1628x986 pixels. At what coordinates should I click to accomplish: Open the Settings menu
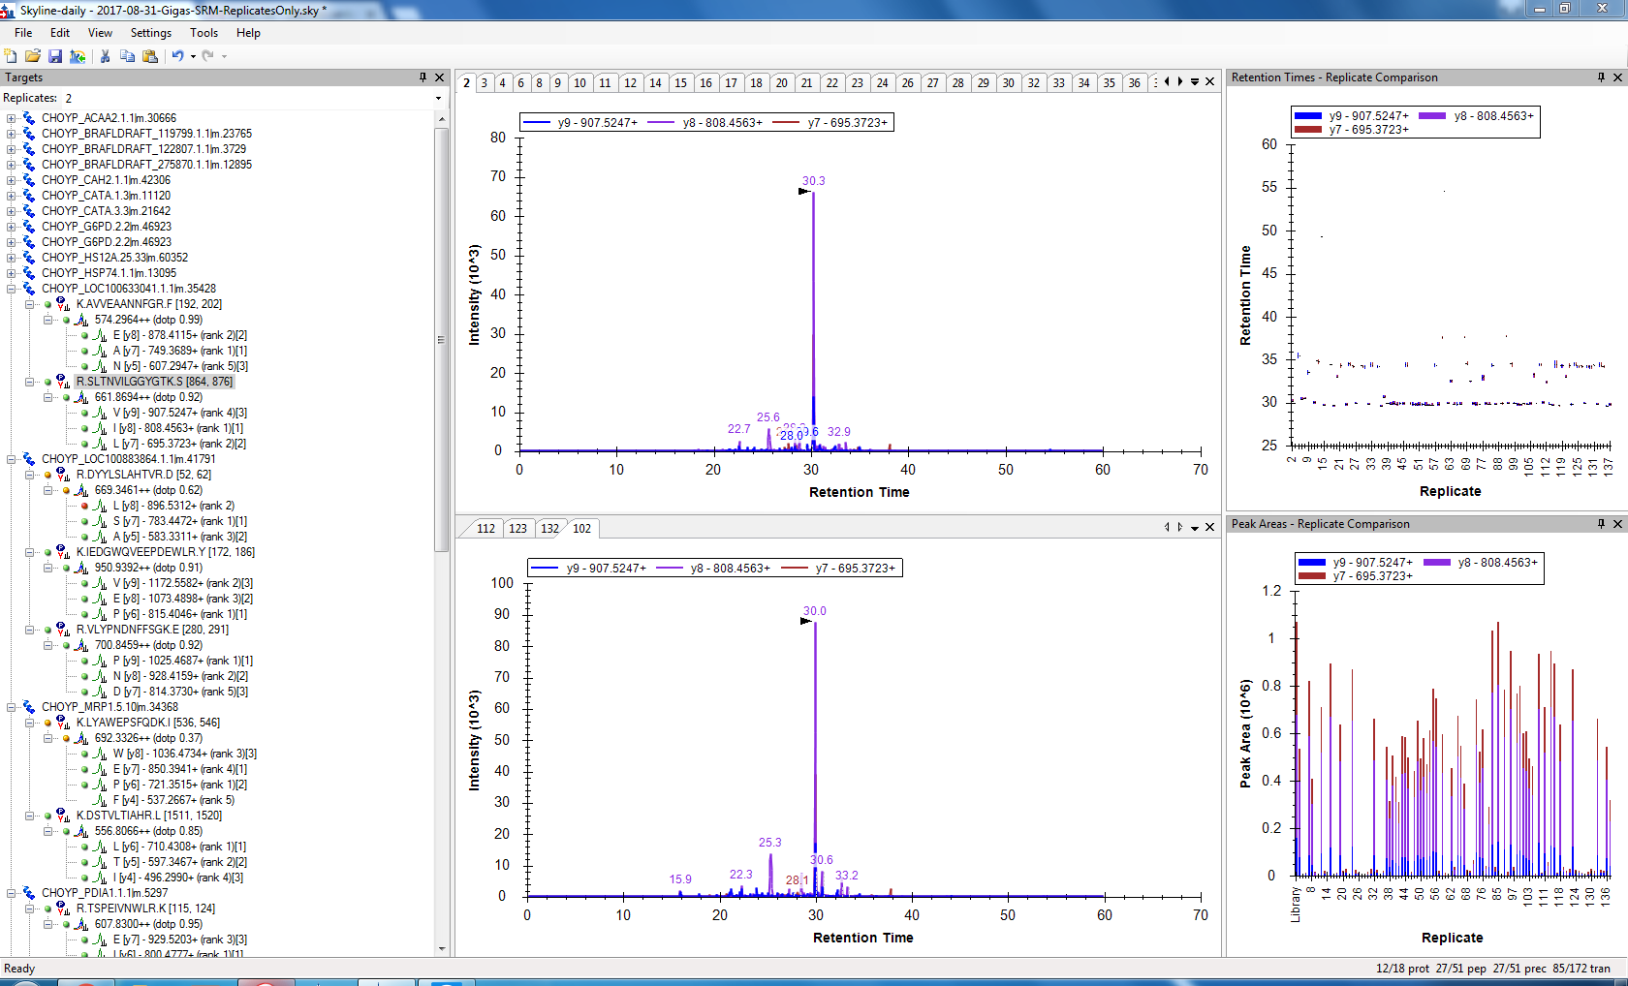pyautogui.click(x=150, y=33)
